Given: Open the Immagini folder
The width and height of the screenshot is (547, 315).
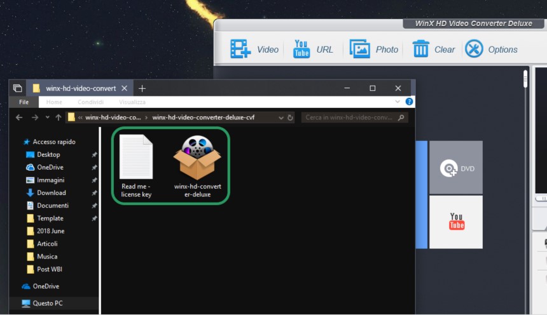Looking at the screenshot, I should (x=51, y=180).
